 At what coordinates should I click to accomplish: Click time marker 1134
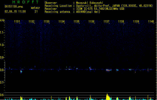(x=61, y=21)
